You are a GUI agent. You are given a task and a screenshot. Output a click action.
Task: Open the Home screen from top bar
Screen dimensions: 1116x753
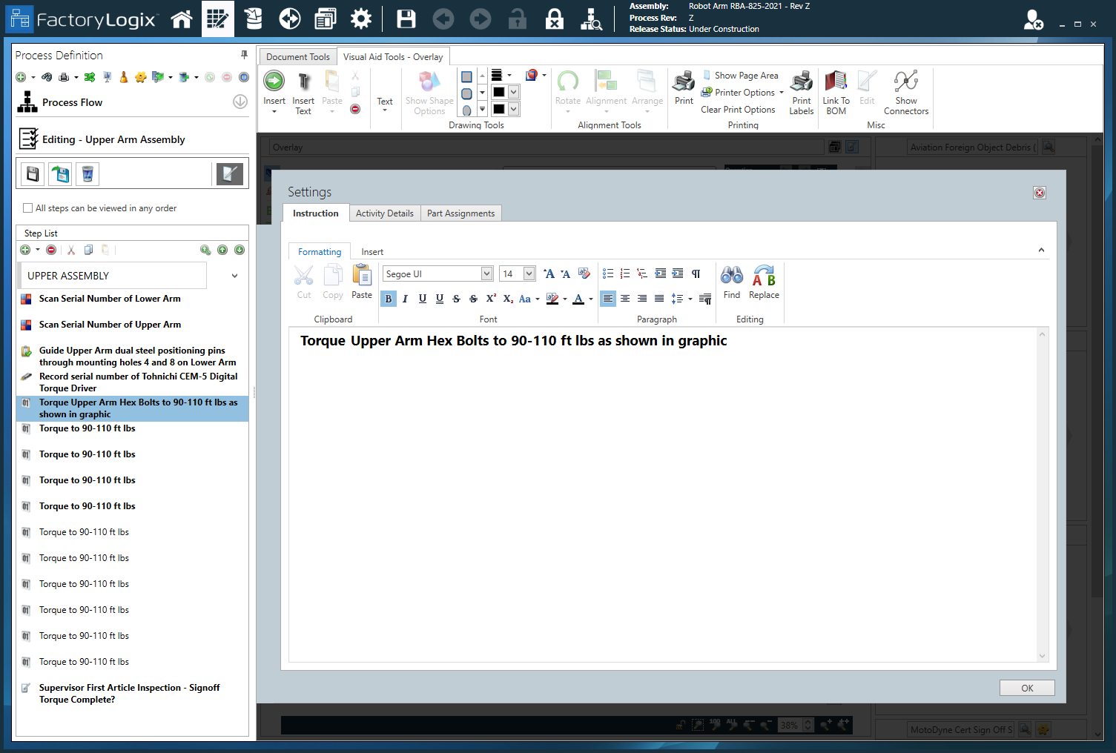click(181, 19)
